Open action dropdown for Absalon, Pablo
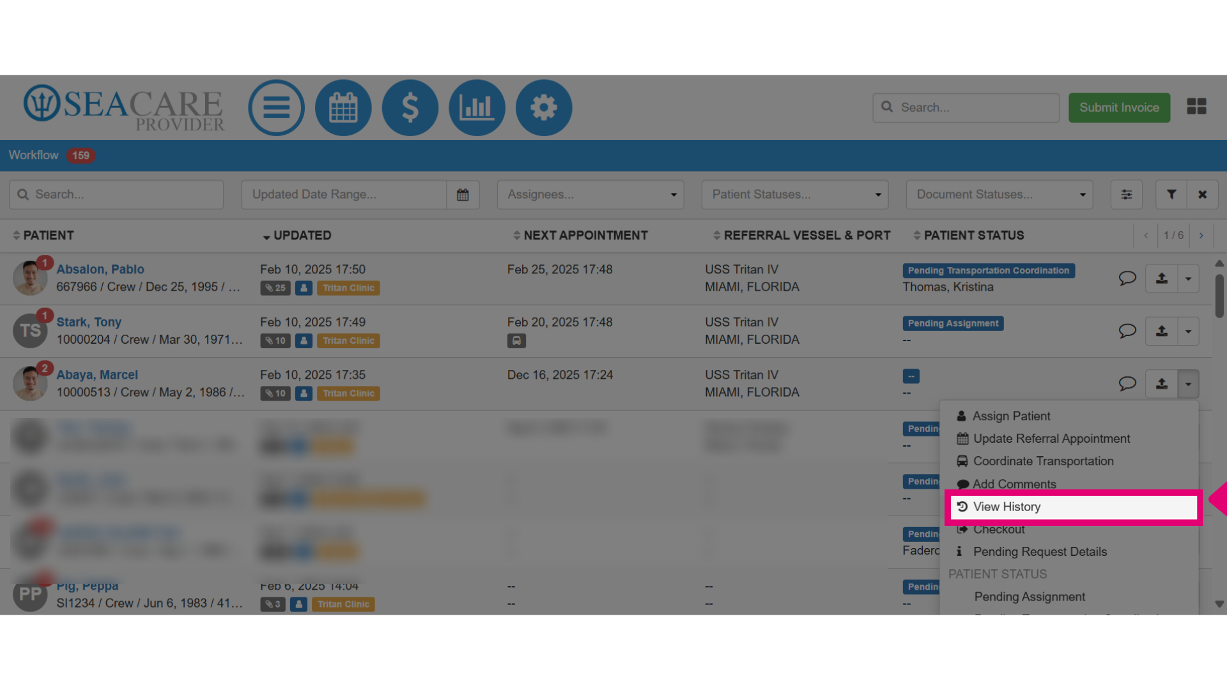The height and width of the screenshot is (690, 1227). (x=1189, y=279)
